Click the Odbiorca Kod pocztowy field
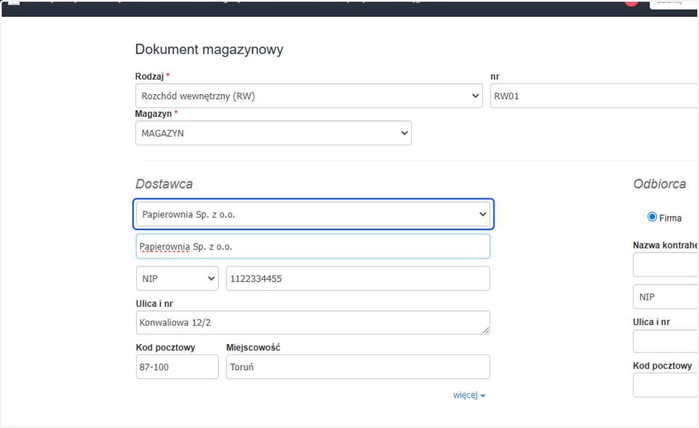 click(x=666, y=385)
